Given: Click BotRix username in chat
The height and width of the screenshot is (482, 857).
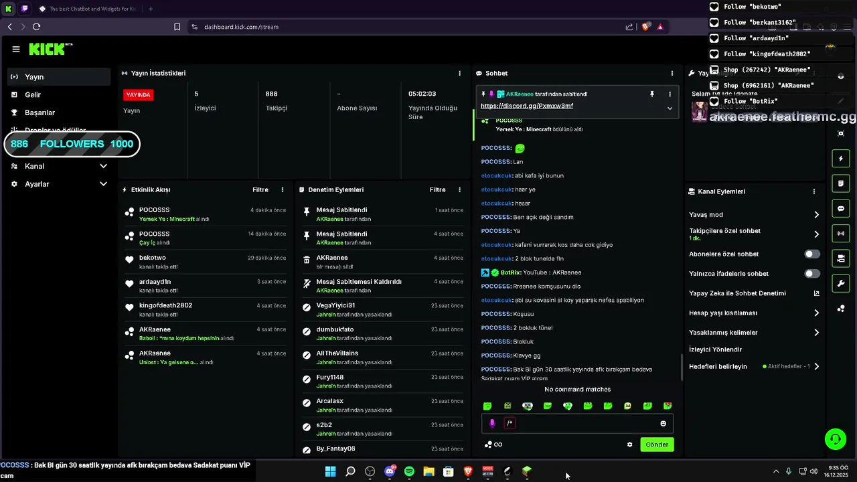Looking at the screenshot, I should (x=511, y=272).
